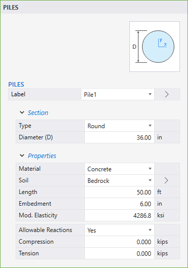The image size is (188, 268).
Task: Click the blue PILES heading
Action: click(16, 85)
